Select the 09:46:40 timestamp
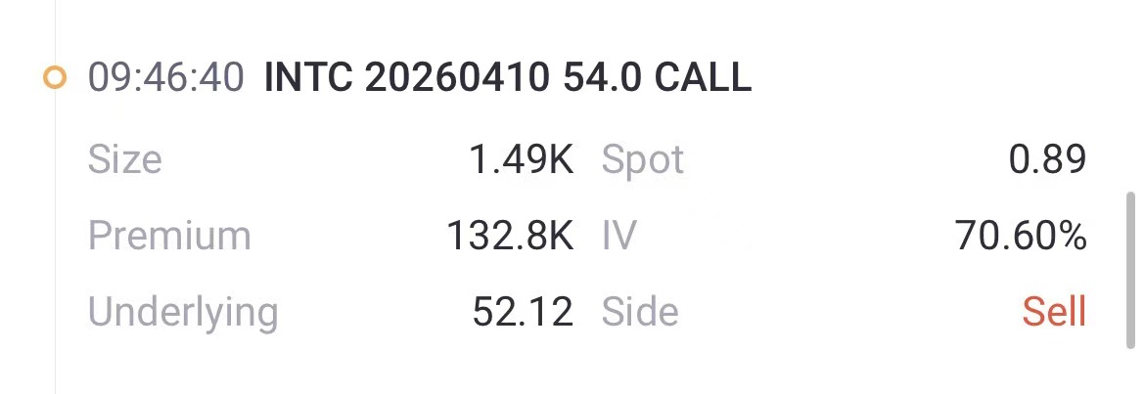This screenshot has height=394, width=1144. click(x=165, y=78)
